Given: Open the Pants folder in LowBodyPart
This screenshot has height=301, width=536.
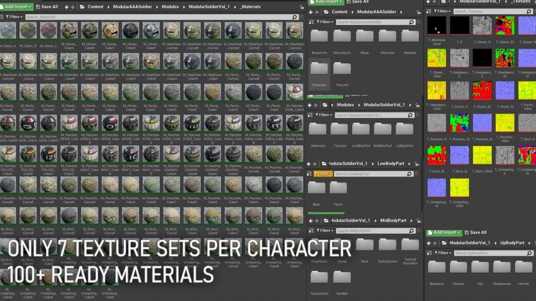Looking at the screenshot, I should [338, 188].
